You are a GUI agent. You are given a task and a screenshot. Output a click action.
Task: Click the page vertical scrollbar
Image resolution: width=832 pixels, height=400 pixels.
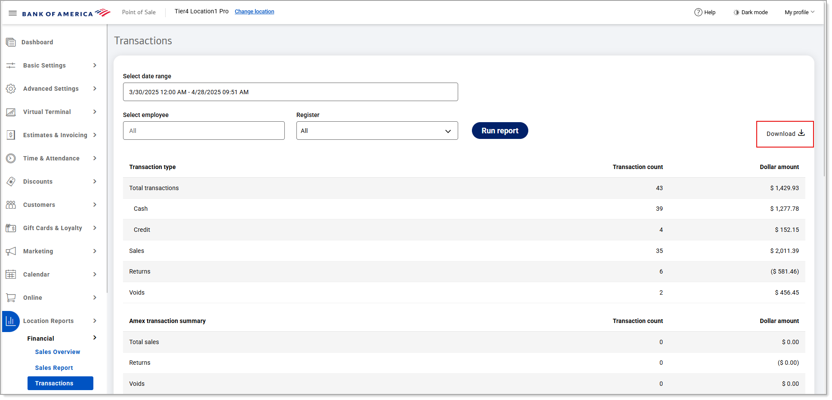click(x=824, y=100)
